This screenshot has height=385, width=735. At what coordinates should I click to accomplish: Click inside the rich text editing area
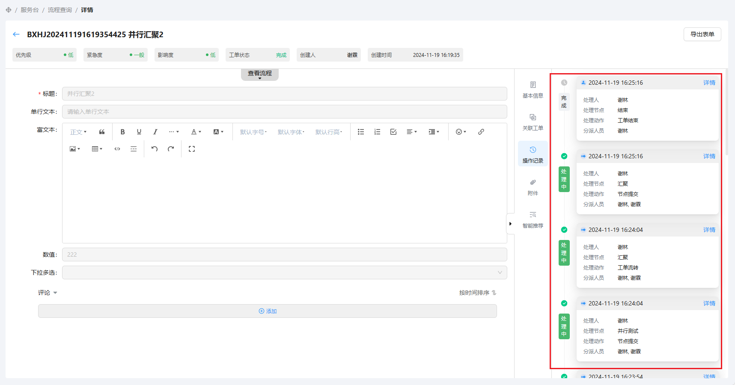click(285, 201)
